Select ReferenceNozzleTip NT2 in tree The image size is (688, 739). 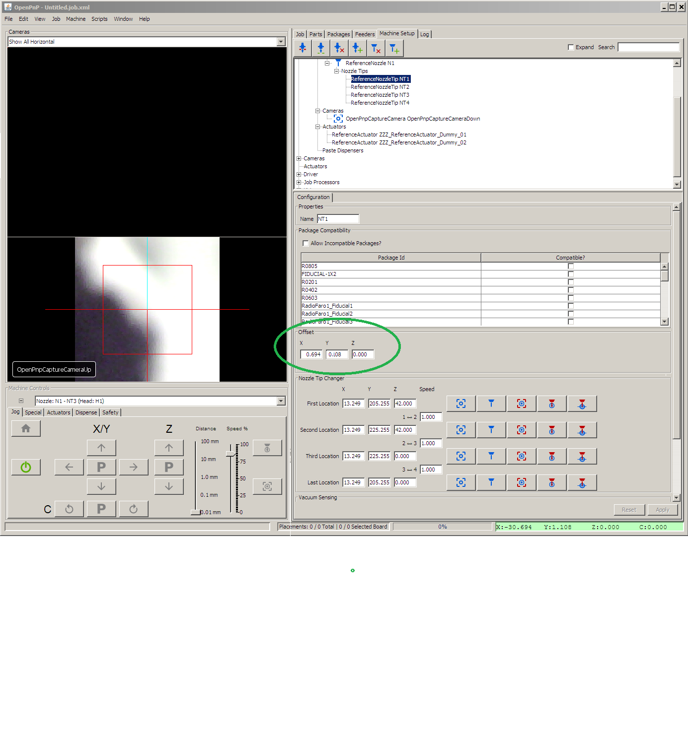380,87
